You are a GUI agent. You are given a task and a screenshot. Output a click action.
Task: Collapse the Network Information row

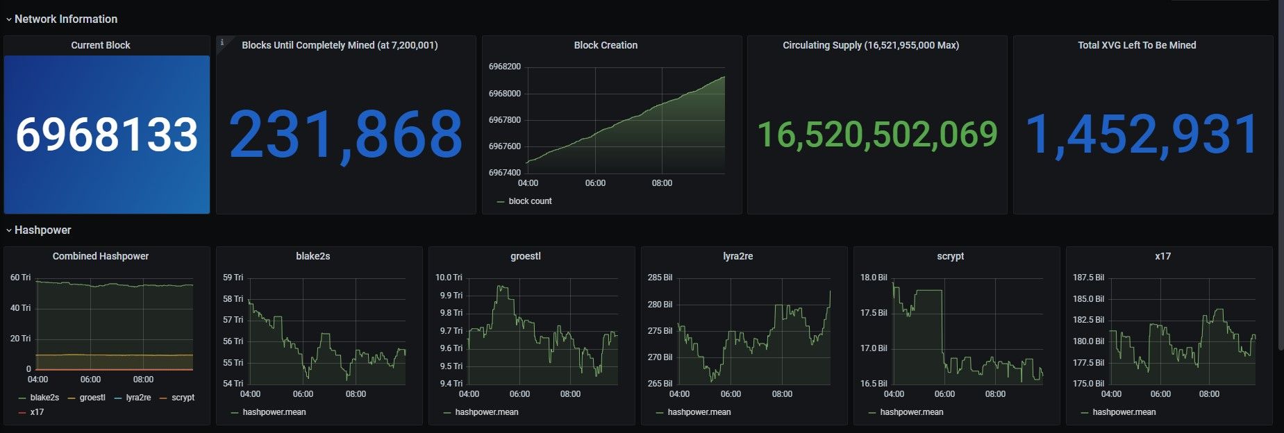click(x=65, y=19)
